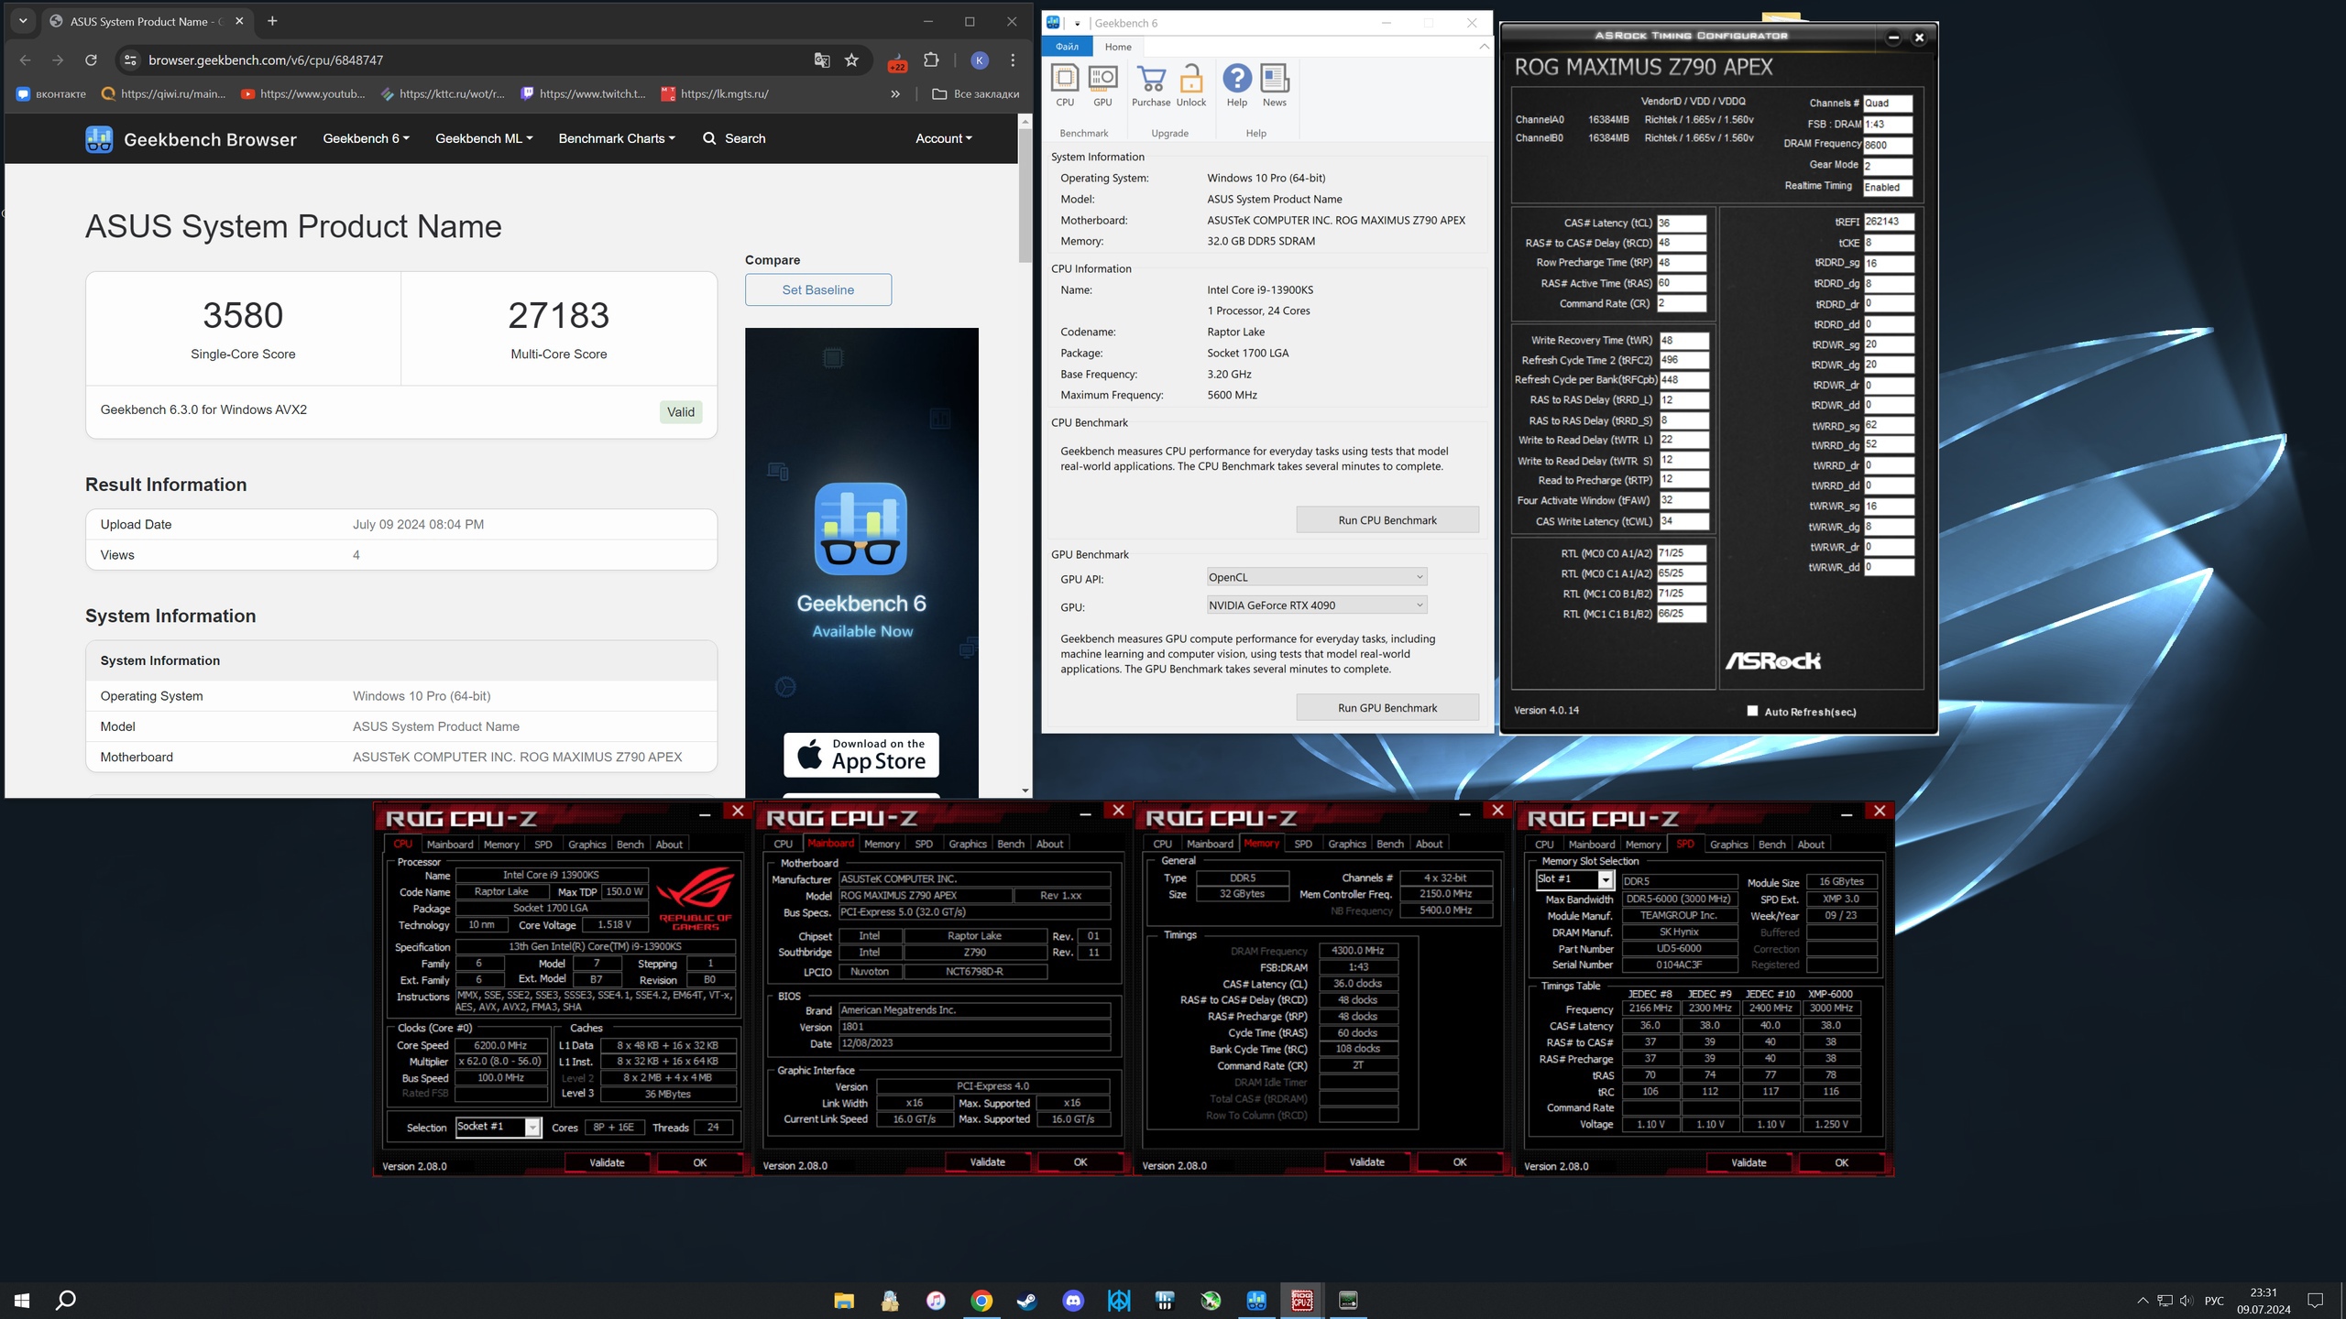
Task: Open Bench tab in the CPU-Z Processor window
Action: (630, 845)
